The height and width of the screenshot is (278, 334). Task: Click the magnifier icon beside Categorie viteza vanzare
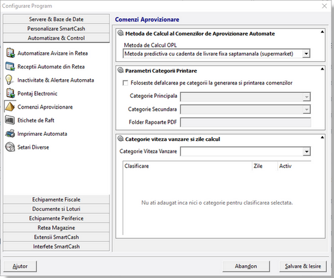(121, 138)
